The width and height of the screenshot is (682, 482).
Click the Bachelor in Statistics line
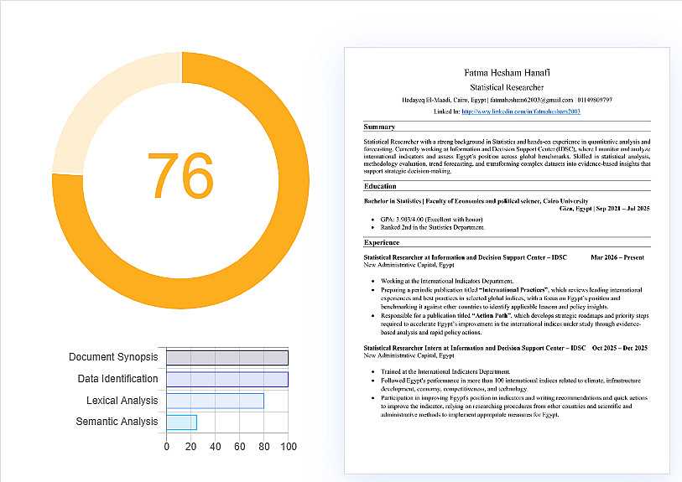(476, 201)
